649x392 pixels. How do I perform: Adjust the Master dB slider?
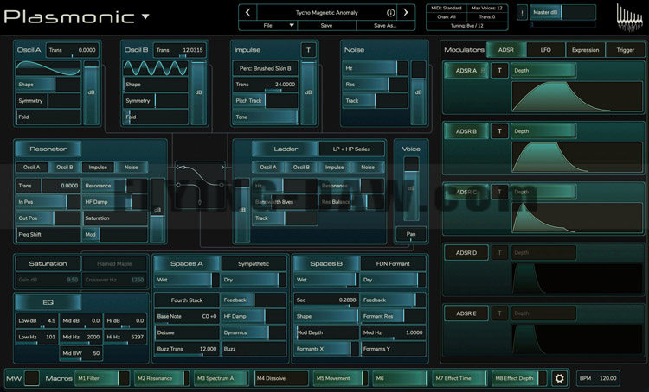563,12
